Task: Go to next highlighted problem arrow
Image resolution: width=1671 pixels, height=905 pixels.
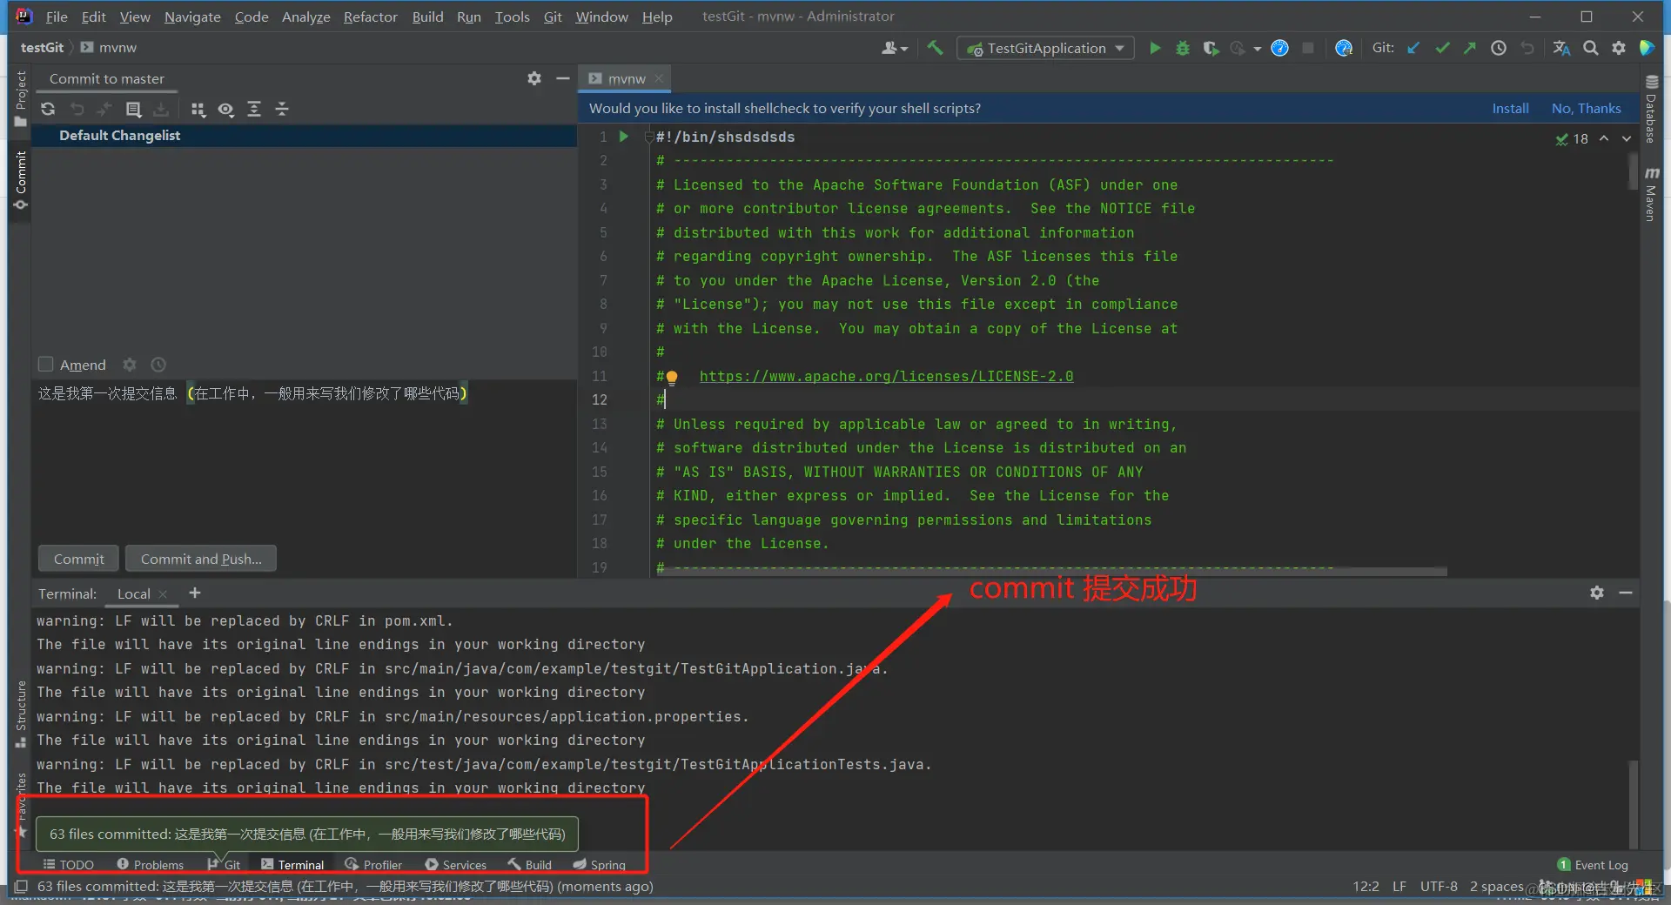Action: tap(1627, 138)
